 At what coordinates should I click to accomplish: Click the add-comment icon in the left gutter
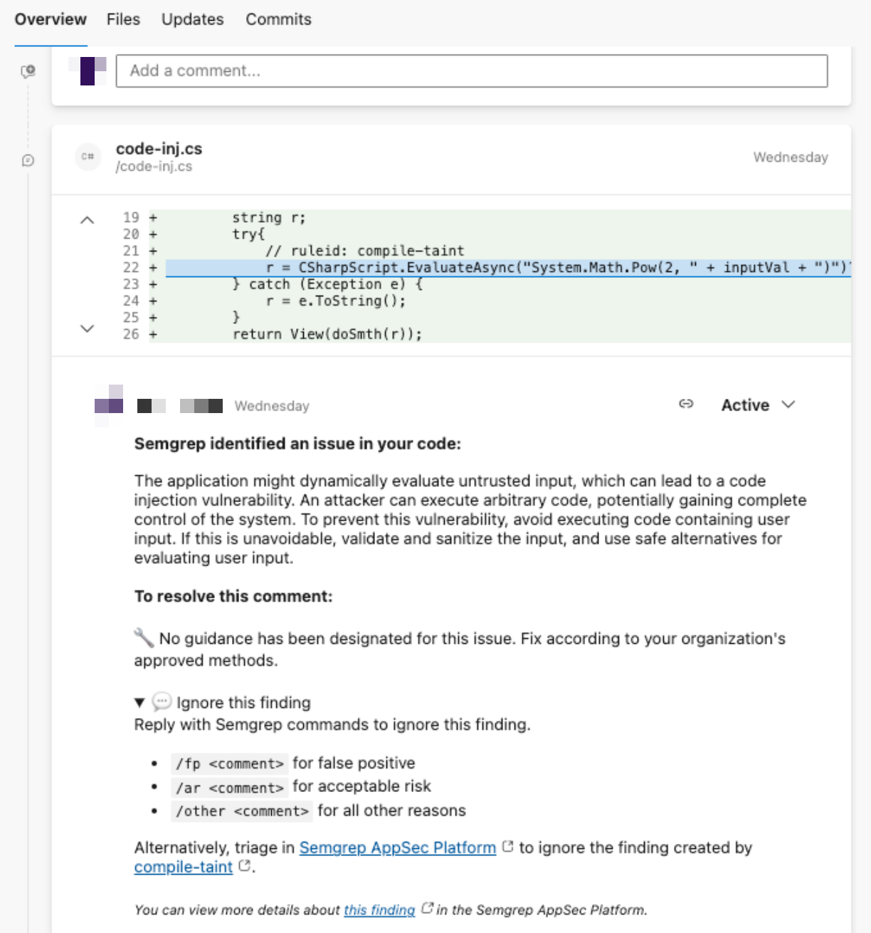tap(28, 71)
